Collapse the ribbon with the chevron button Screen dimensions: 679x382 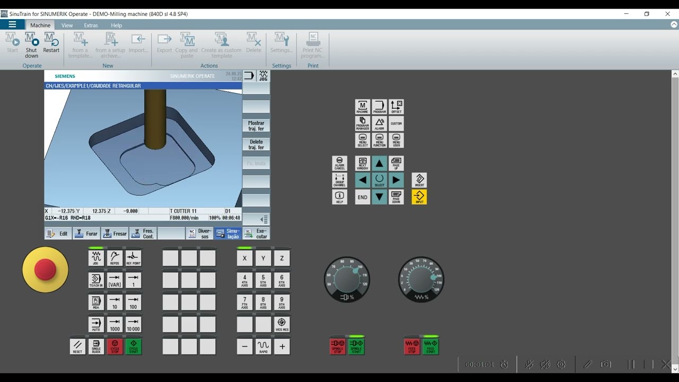click(674, 24)
